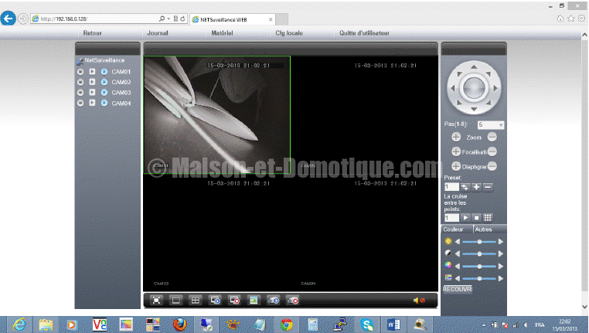Decrease focus with the Focalisation minus button

point(492,151)
